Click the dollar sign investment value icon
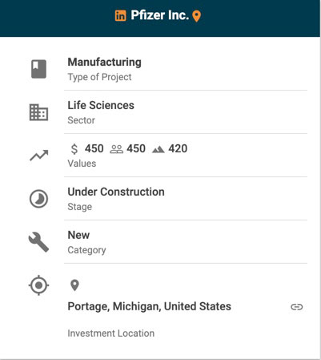This screenshot has height=360, width=321. (74, 149)
